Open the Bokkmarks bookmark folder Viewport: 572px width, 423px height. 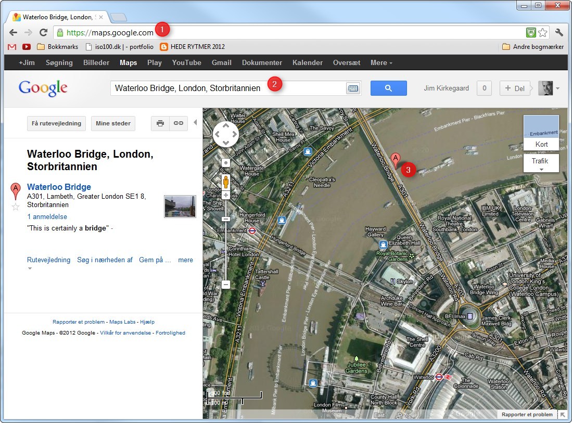click(58, 47)
